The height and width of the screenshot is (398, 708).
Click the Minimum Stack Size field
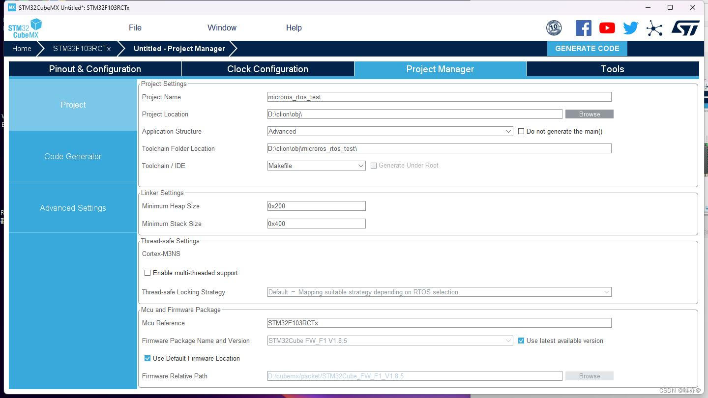[x=317, y=224]
